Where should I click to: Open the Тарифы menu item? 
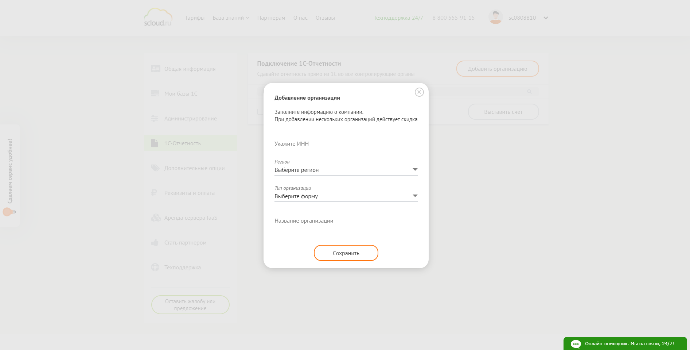click(x=195, y=18)
